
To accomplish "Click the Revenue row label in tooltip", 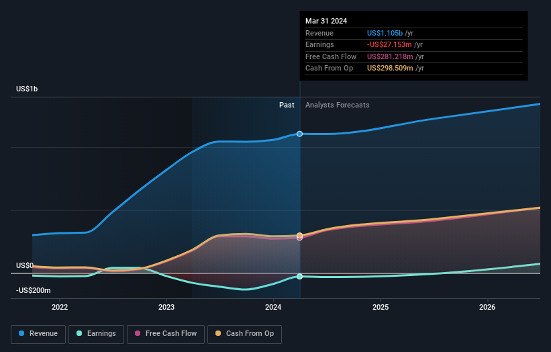I will click(x=319, y=33).
